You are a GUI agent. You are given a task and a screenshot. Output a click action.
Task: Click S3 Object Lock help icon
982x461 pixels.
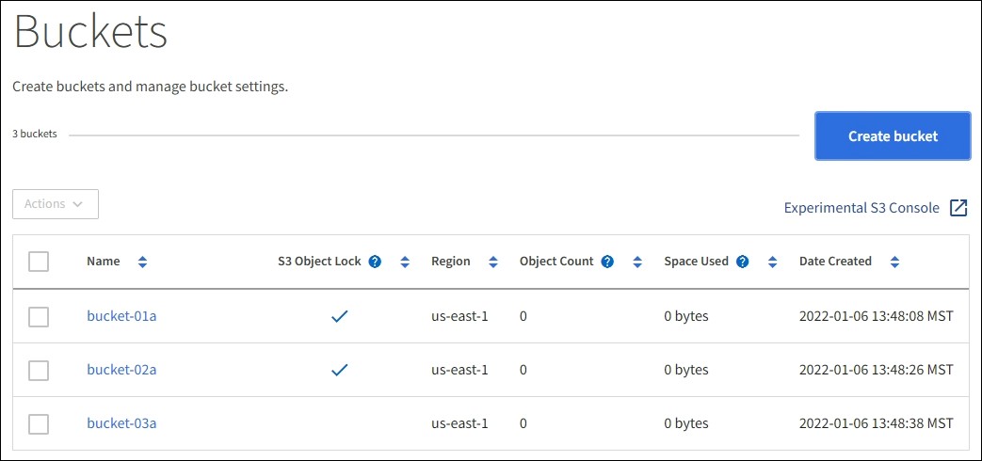[x=375, y=262]
